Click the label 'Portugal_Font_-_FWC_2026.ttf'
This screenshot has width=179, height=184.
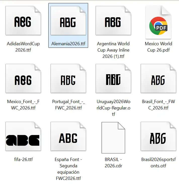[x=68, y=105]
